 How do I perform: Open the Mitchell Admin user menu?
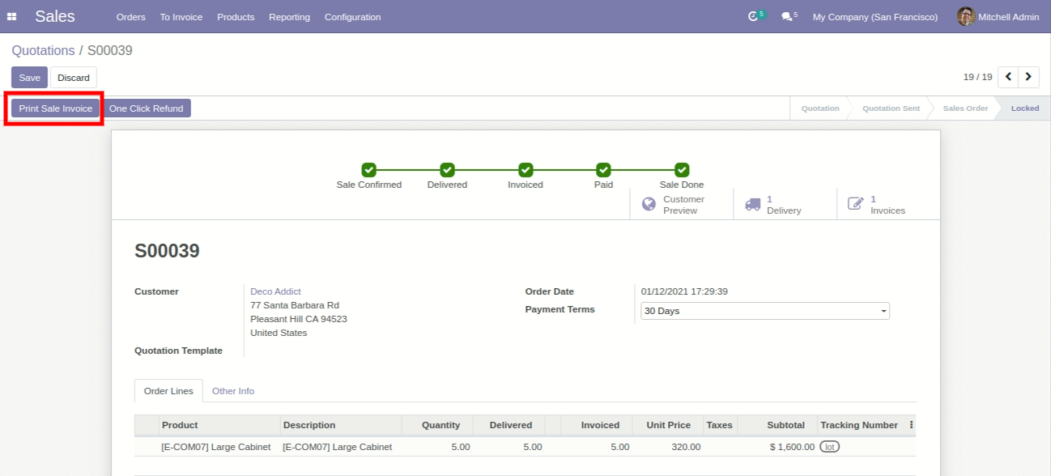coord(998,17)
